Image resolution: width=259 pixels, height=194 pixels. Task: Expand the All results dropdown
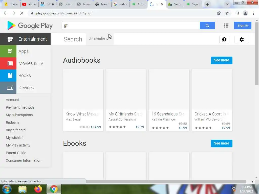[x=99, y=39]
